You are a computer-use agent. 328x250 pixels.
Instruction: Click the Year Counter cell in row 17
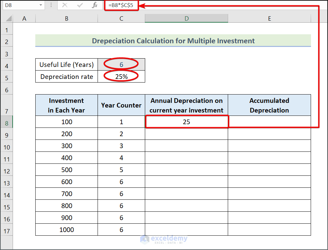(121, 229)
